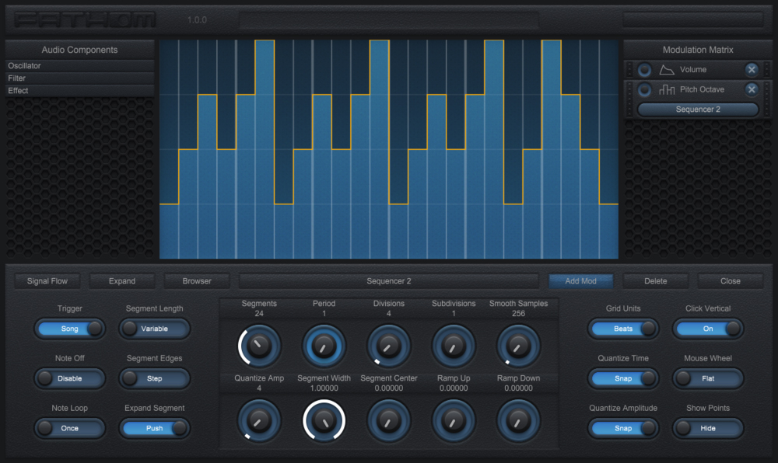This screenshot has width=778, height=463.
Task: Toggle Show Points from Hide
Action: [x=708, y=428]
